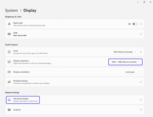153x117 pixels.
Task: Click the Off label beside Night light toggle
Action: [x=129, y=24]
